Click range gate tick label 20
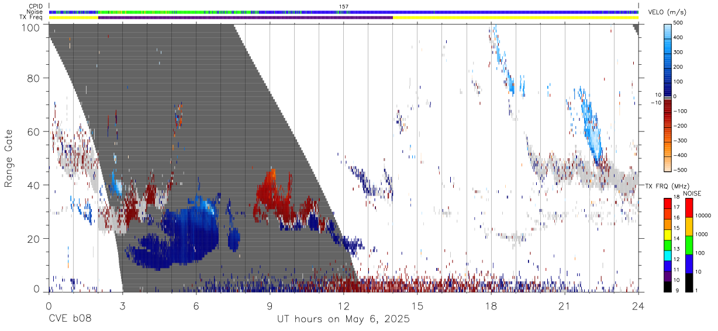This screenshot has width=718, height=331. coord(34,239)
